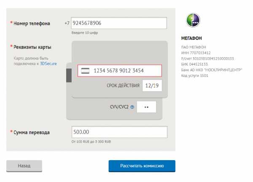Image resolution: width=253 pixels, height=182 pixels.
Task: Click the +7 country code prefix
Action: (x=67, y=23)
